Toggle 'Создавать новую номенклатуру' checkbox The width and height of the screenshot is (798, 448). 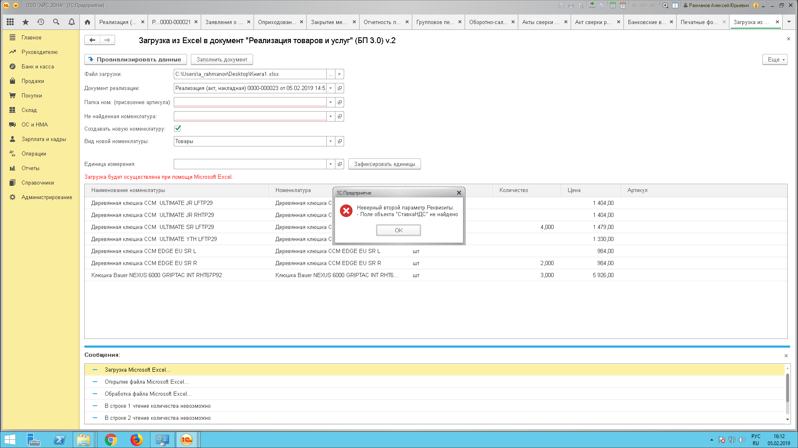coord(177,129)
